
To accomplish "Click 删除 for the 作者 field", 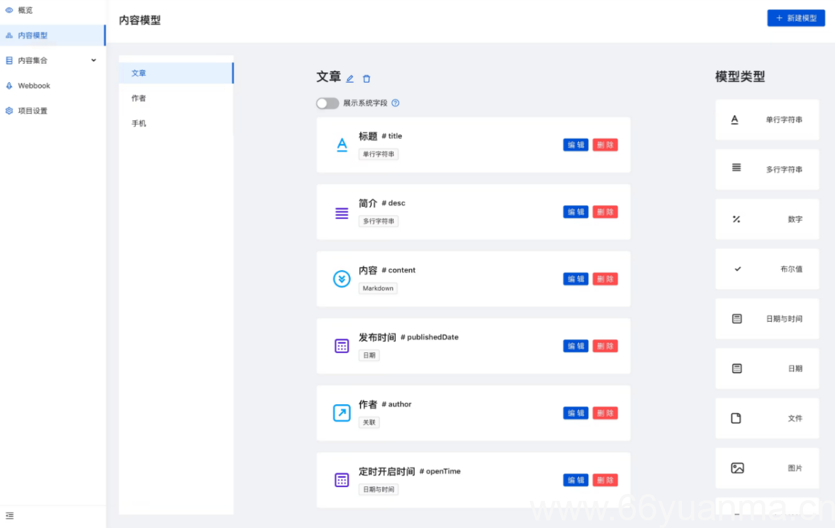I will pyautogui.click(x=605, y=413).
